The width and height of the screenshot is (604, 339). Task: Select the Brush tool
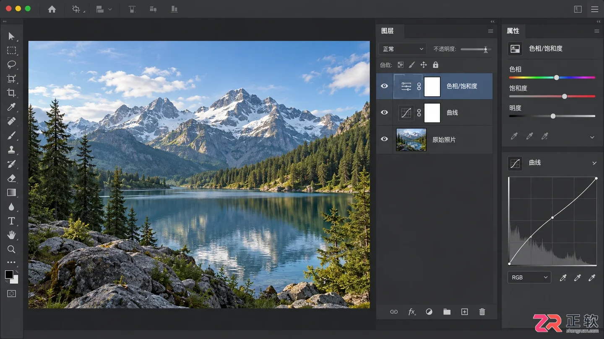11,136
